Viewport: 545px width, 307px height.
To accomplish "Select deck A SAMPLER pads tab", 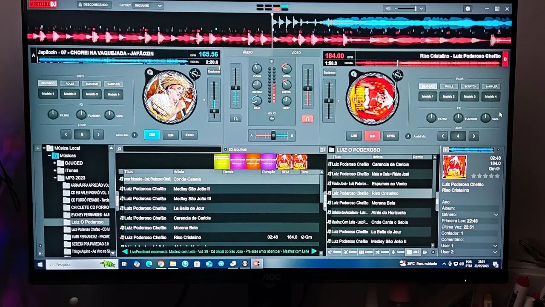I will coord(113,84).
